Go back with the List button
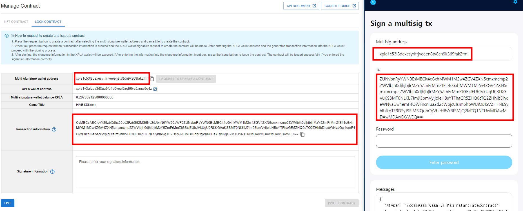 pos(8,203)
